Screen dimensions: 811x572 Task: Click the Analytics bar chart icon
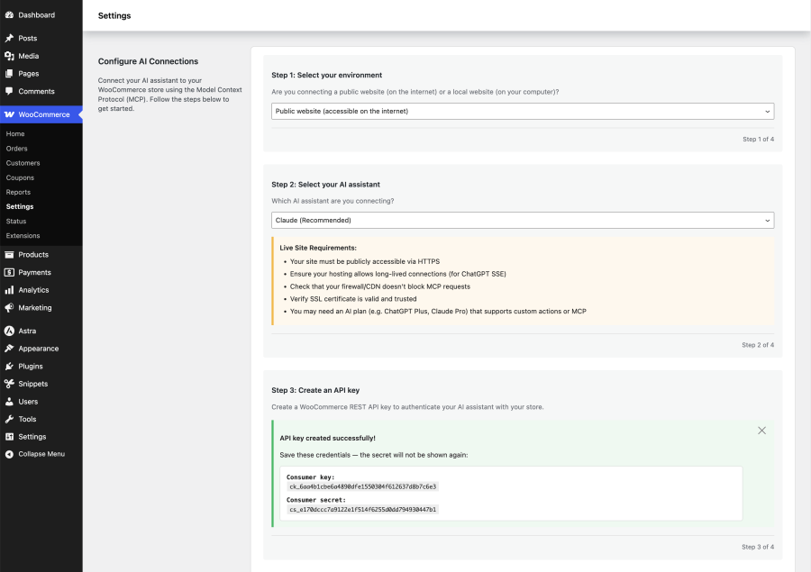(x=9, y=290)
